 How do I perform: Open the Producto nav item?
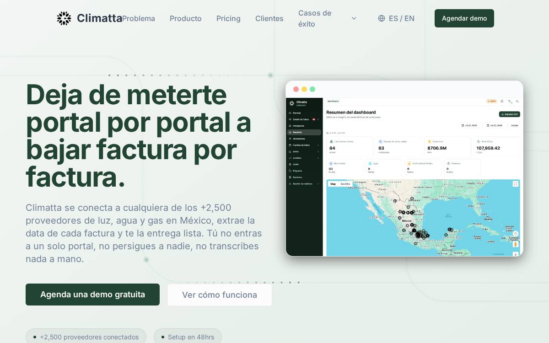186,18
